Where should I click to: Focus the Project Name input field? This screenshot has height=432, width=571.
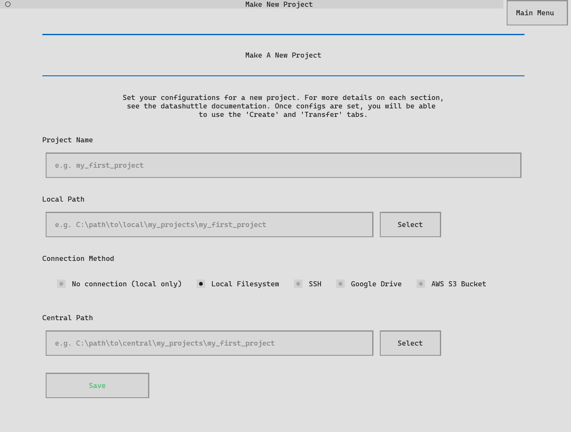tap(283, 165)
